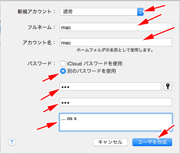Viewport: 180px width, 154px height.
Task: Click the ユーザを作成 button
Action: 152,142
